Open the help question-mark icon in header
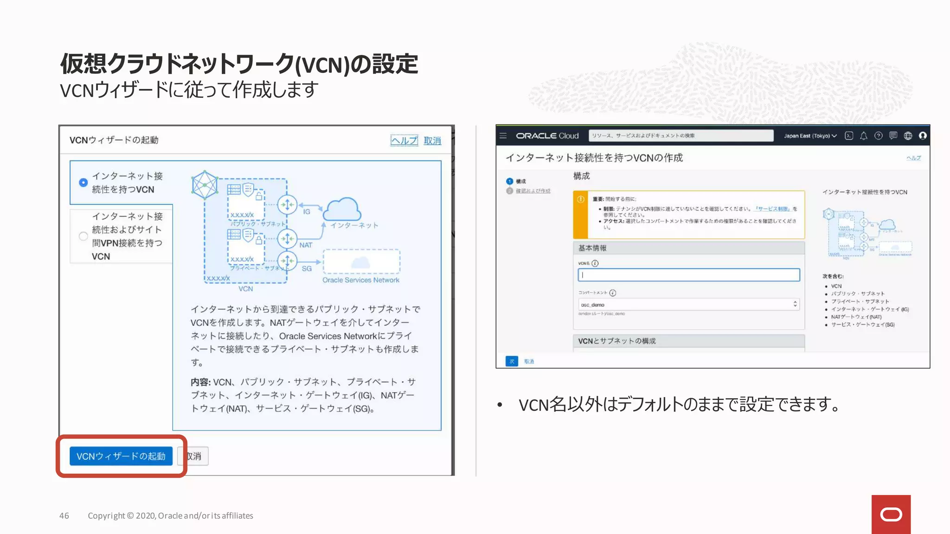This screenshot has height=534, width=950. [878, 136]
